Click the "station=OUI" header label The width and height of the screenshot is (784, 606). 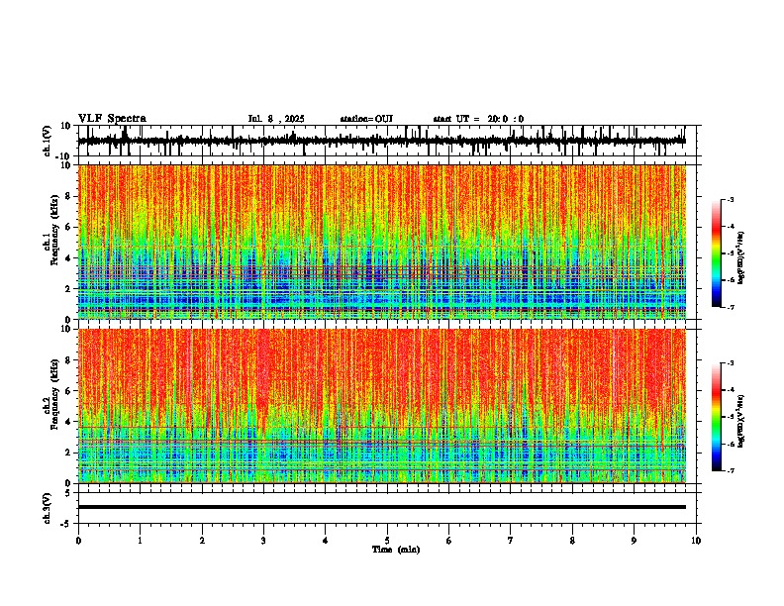pyautogui.click(x=366, y=119)
